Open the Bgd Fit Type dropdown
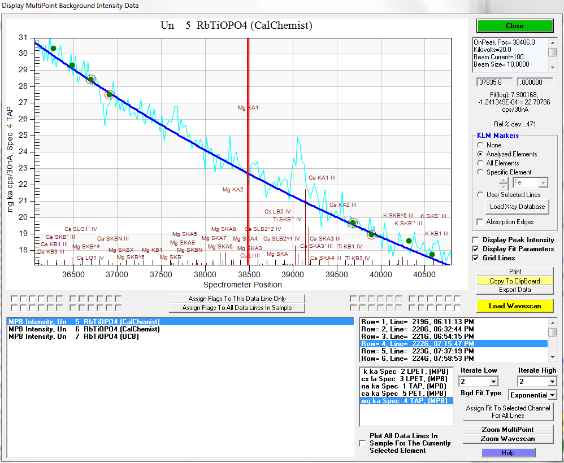The width and height of the screenshot is (564, 463). tap(552, 395)
